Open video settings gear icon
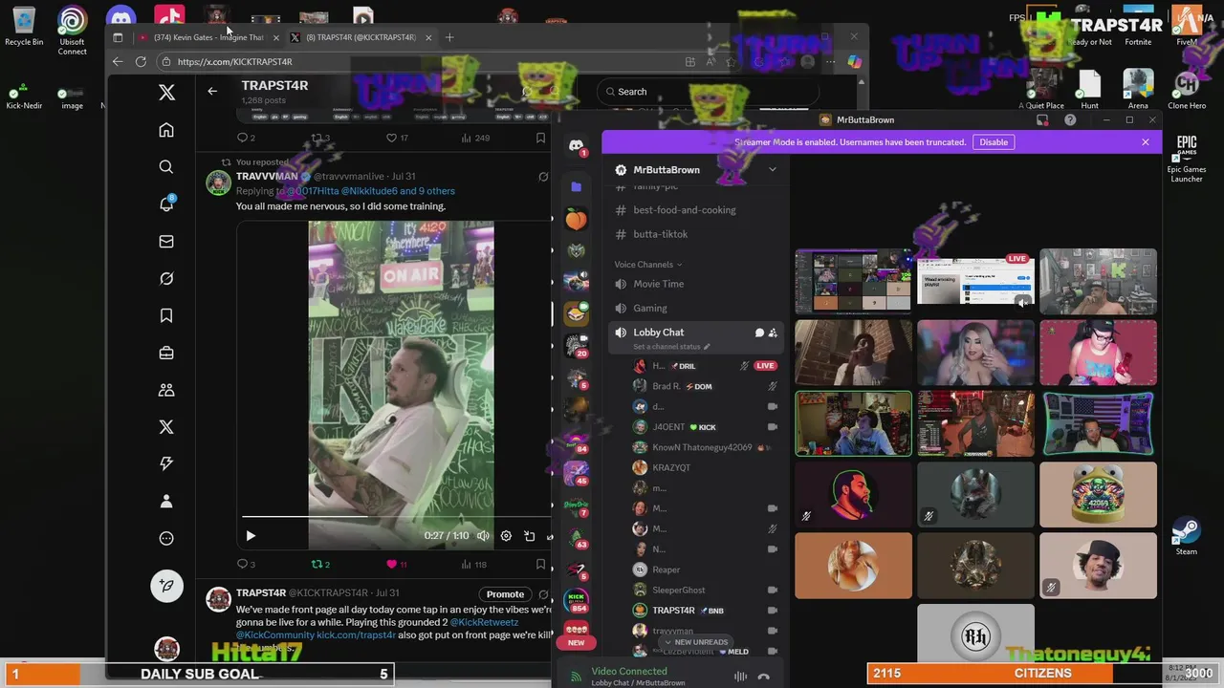The height and width of the screenshot is (688, 1224). pos(506,536)
